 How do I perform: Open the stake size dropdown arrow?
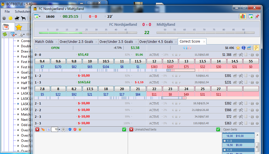coord(59,129)
